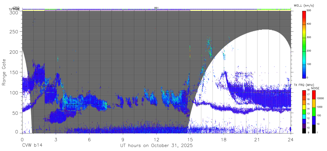Click the 'CVW b14' radar beam label
This screenshot has width=327, height=151.
point(32,146)
